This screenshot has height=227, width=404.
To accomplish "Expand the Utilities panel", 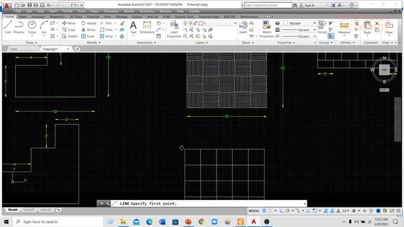I will 347,43.
